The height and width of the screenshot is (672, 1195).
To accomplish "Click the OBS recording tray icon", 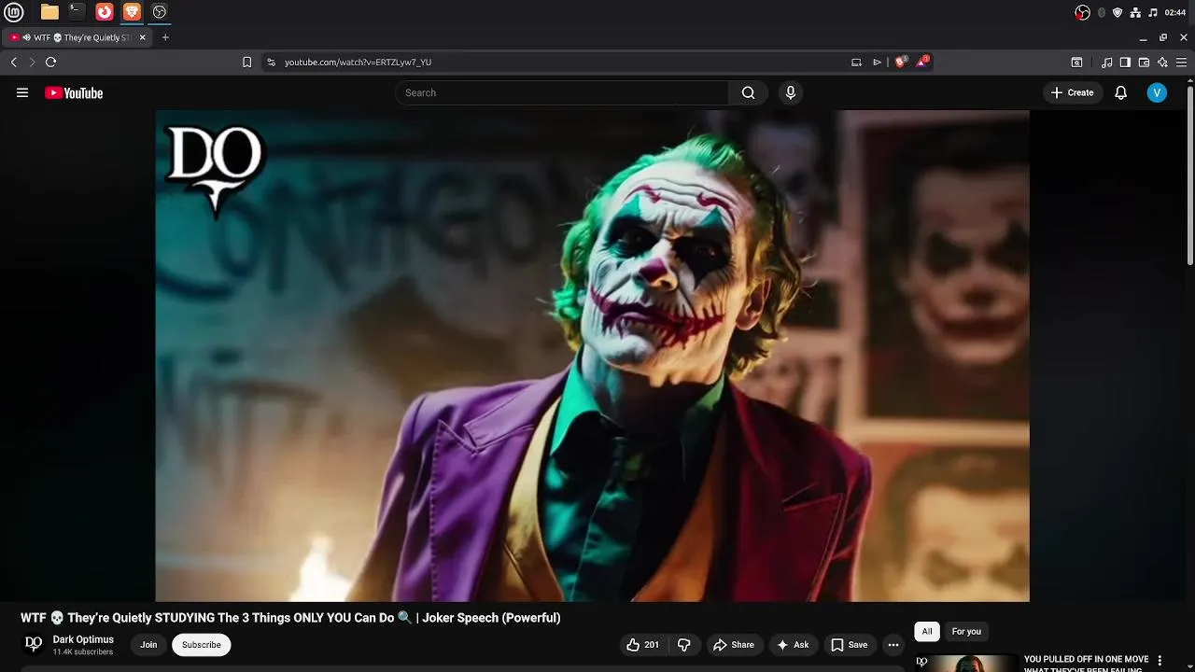I will tap(1082, 12).
